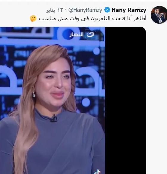Click the black letterbox area of the video

pos(125,101)
